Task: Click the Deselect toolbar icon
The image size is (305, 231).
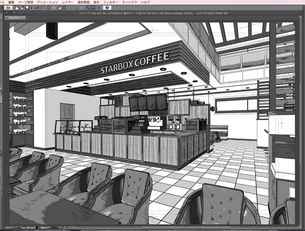Action: click(x=71, y=8)
